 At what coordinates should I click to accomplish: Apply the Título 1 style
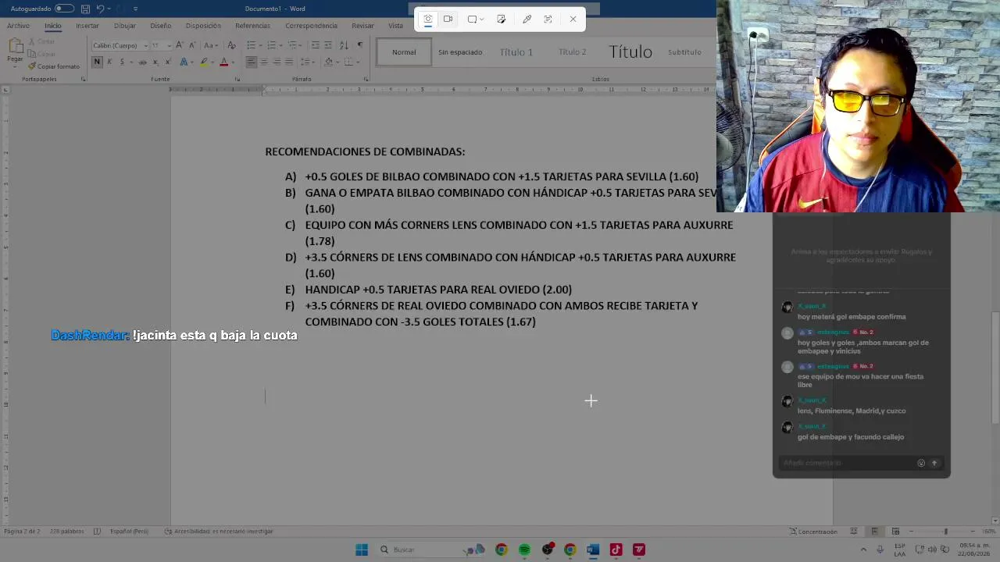(516, 52)
